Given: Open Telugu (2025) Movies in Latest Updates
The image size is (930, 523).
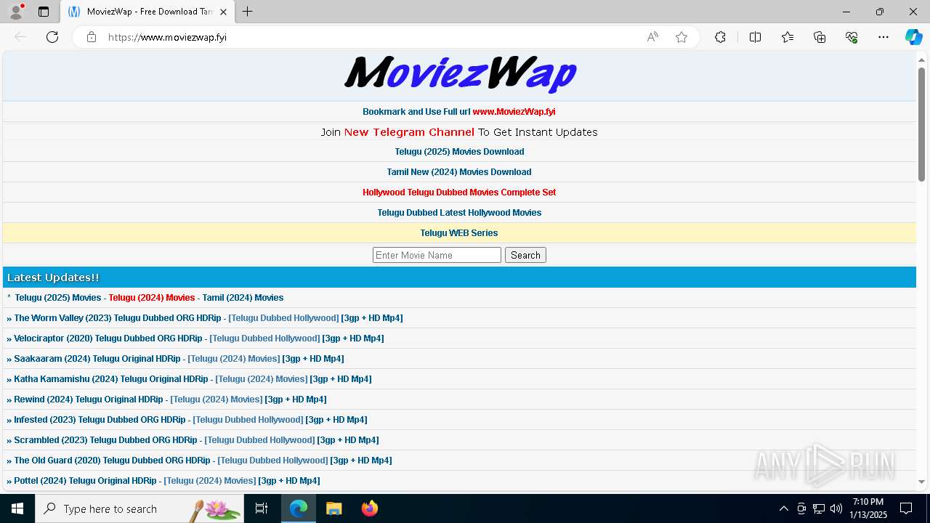Looking at the screenshot, I should pos(58,298).
